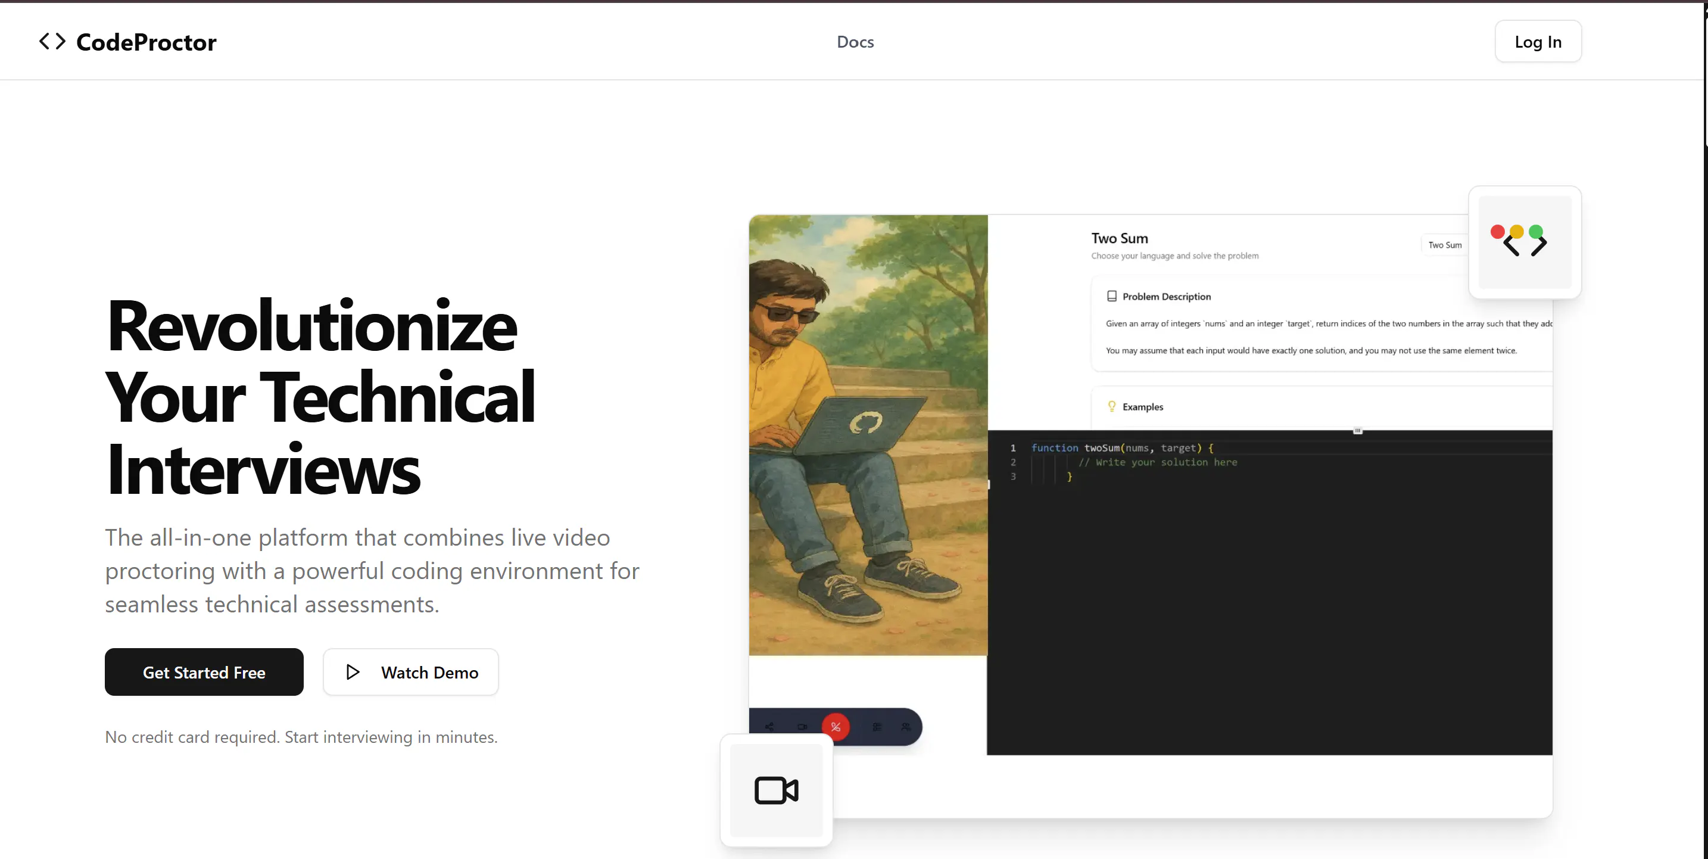This screenshot has height=859, width=1708.
Task: Click the candidate video illustration
Action: [868, 435]
